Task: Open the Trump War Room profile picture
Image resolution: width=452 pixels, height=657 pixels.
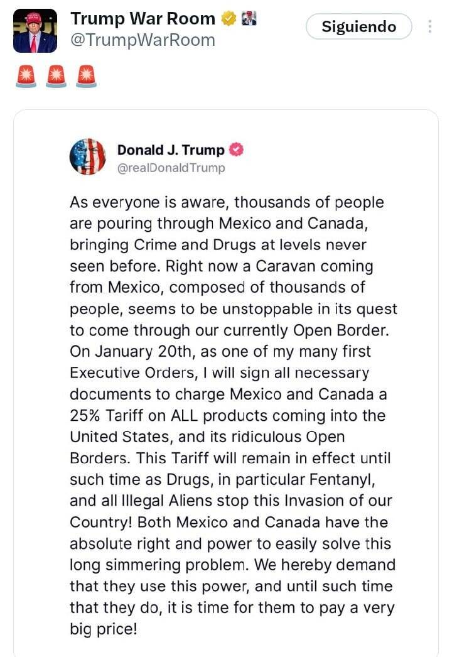Action: pyautogui.click(x=35, y=31)
